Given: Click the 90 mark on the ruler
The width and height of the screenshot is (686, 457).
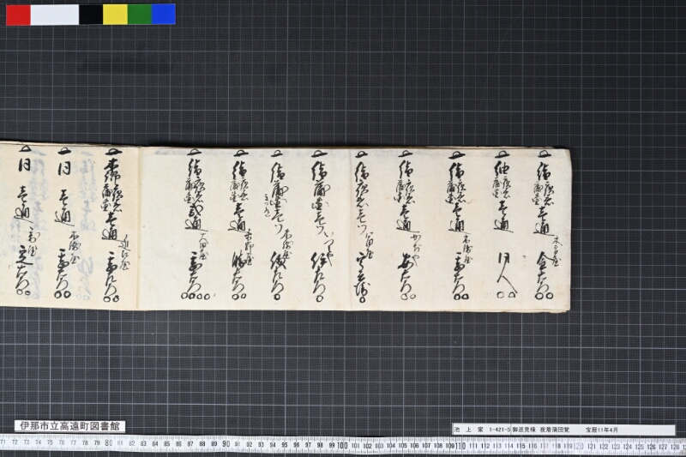Looking at the screenshot, I should click(x=226, y=444).
